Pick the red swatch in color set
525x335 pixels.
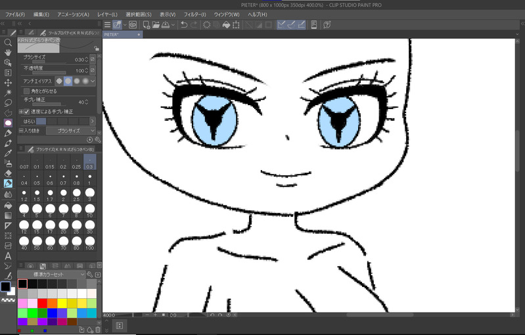[42, 303]
